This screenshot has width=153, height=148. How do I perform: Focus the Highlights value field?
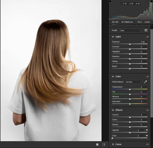point(144,52)
